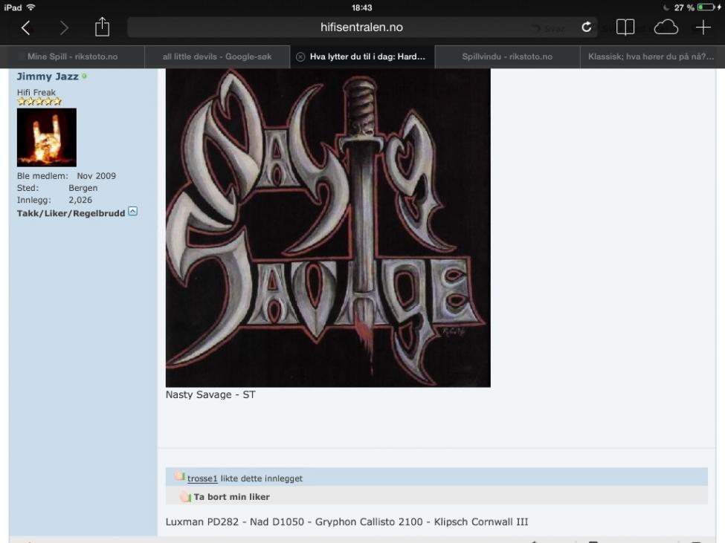The width and height of the screenshot is (725, 543).
Task: Click Jimmy Jazz's green online status dot
Action: click(84, 77)
